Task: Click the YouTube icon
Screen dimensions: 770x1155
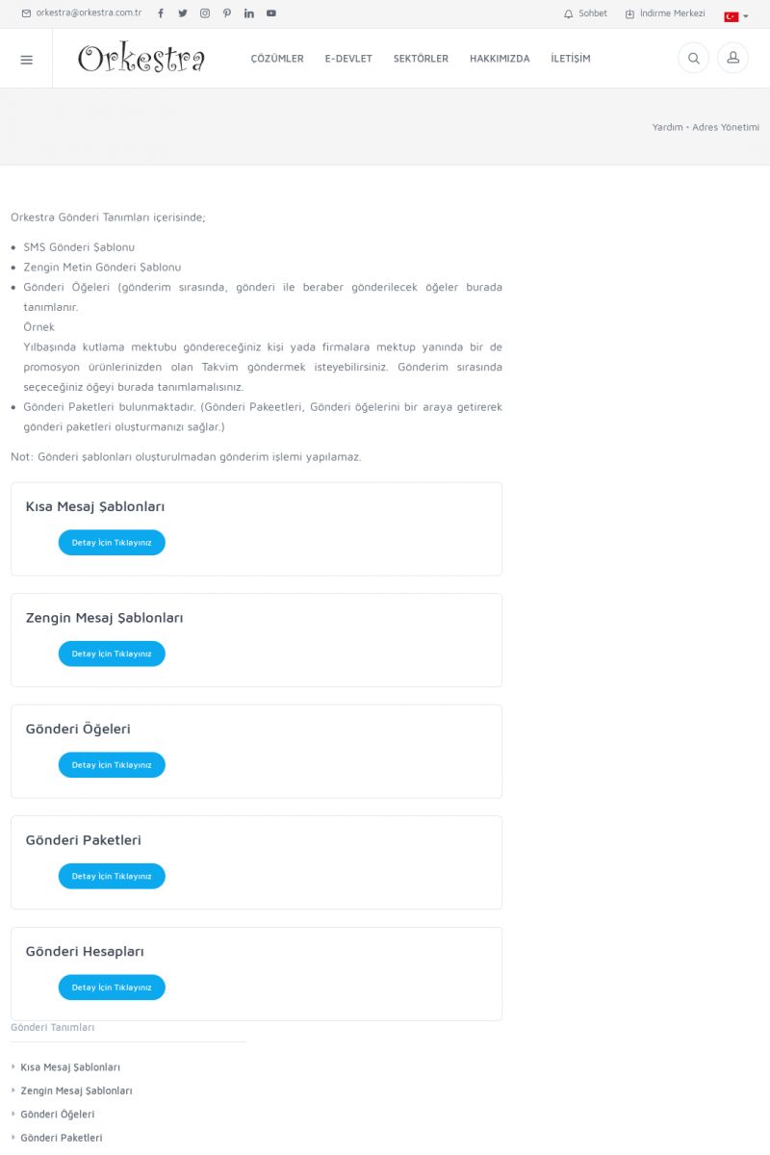Action: [271, 13]
